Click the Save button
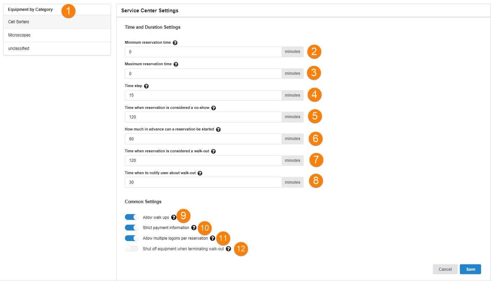The height and width of the screenshot is (281, 491). (x=470, y=269)
